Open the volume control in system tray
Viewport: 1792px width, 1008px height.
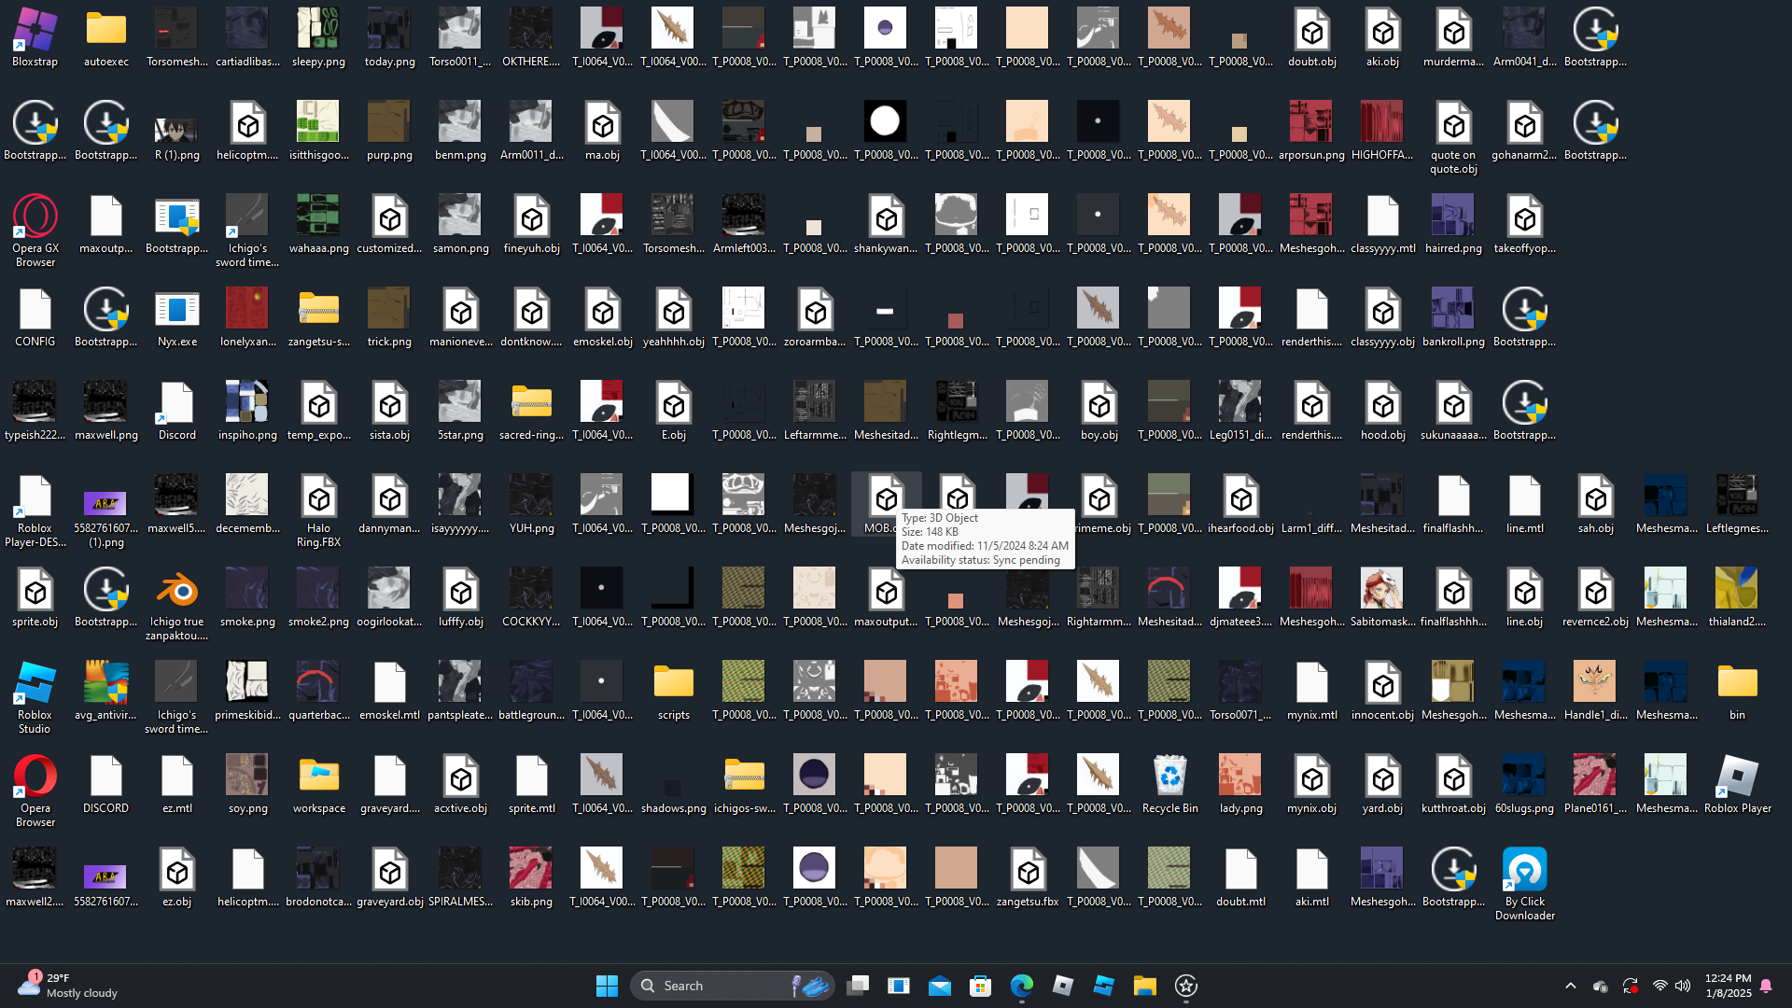pos(1683,986)
